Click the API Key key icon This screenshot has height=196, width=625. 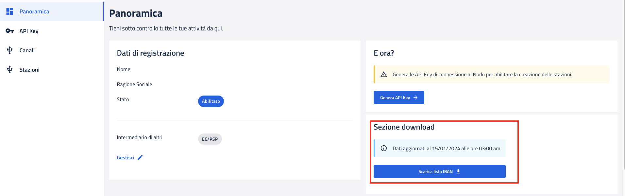(10, 31)
